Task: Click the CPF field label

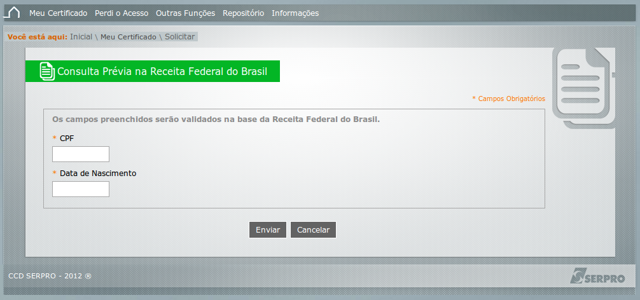Action: point(67,138)
